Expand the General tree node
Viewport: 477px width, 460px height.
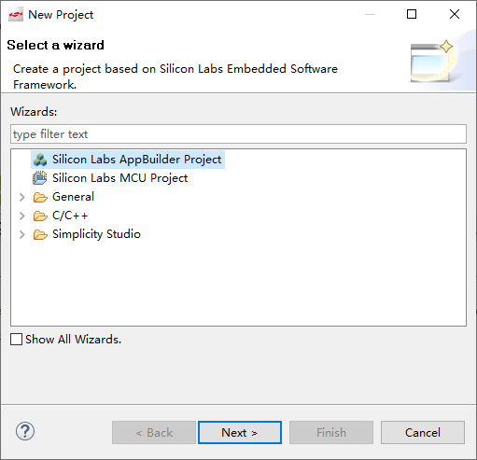(x=21, y=197)
